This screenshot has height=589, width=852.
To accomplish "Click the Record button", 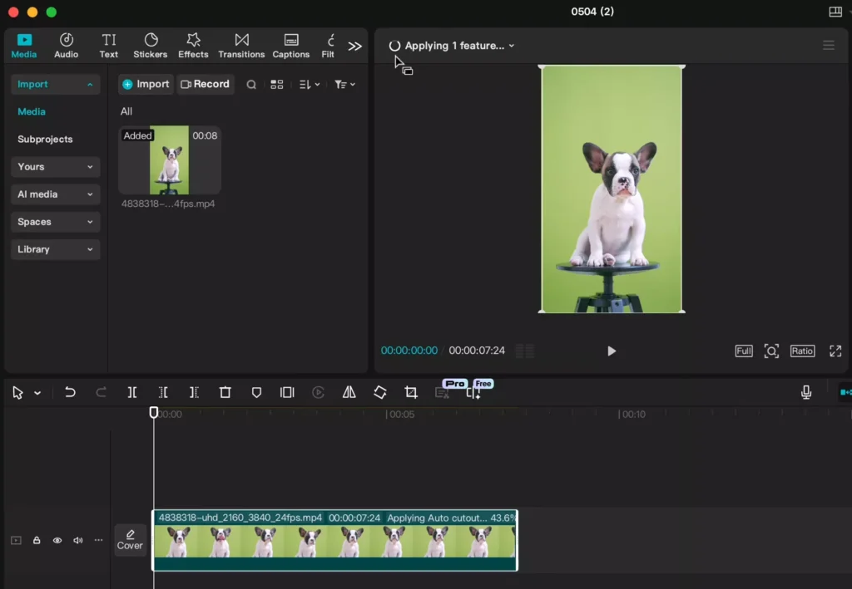I will click(206, 84).
